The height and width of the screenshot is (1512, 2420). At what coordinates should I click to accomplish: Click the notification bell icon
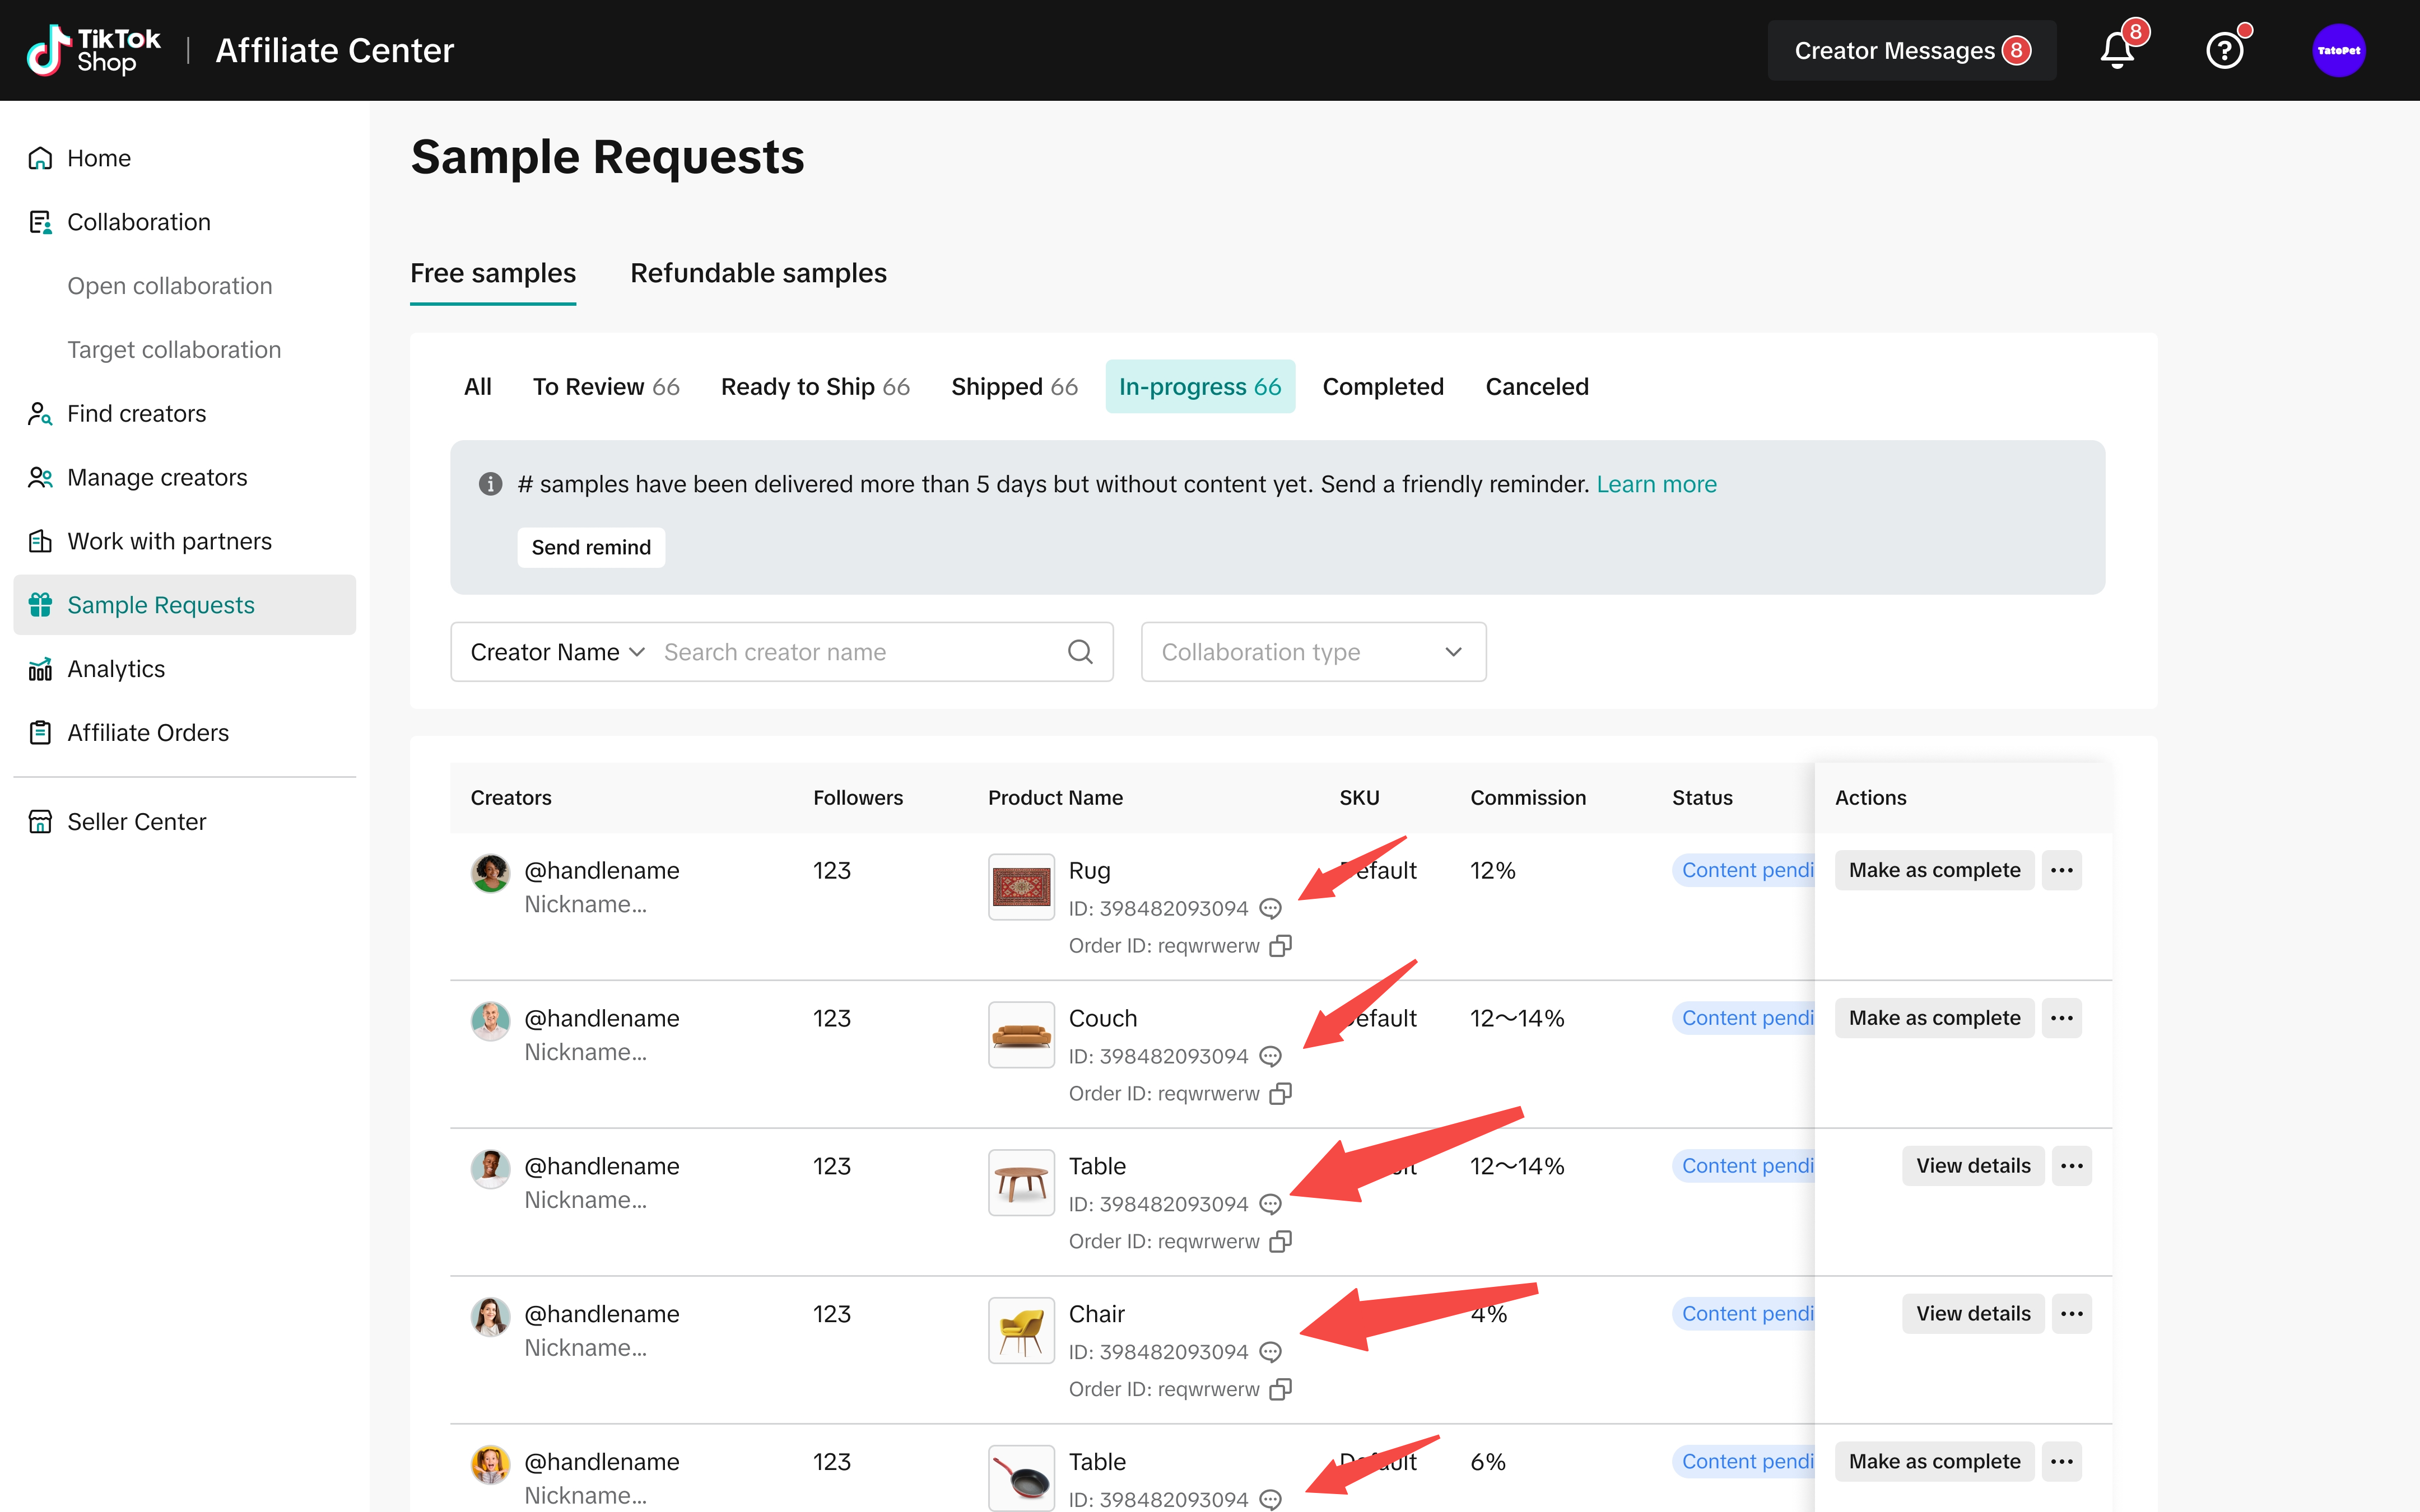2116,50
